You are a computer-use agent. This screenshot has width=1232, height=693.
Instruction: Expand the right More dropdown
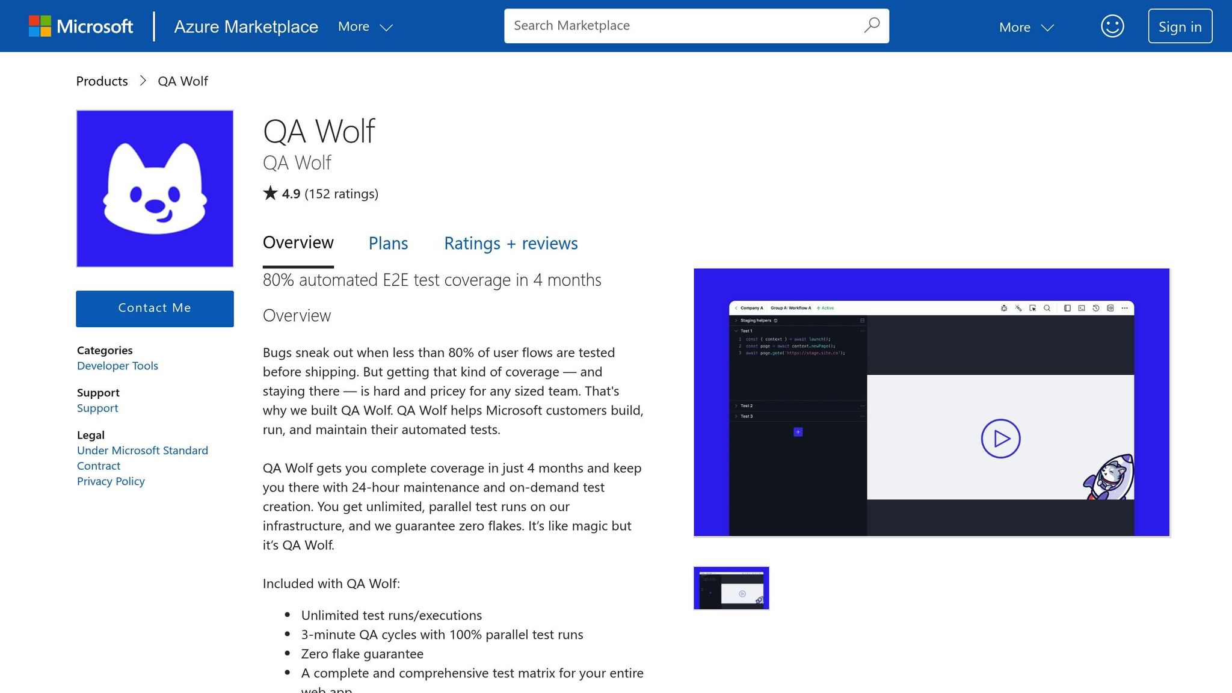point(1026,27)
